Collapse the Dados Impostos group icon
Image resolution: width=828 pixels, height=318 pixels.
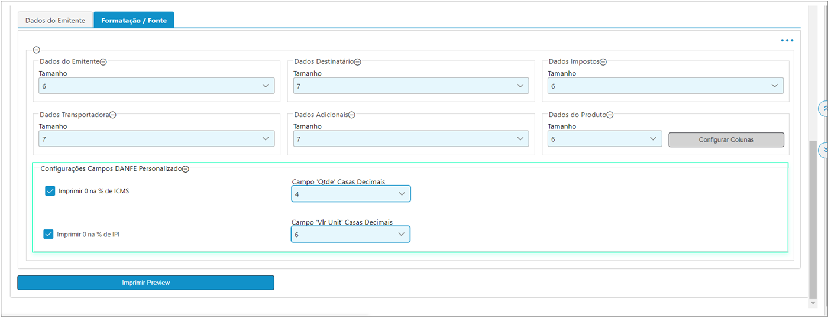click(x=603, y=61)
